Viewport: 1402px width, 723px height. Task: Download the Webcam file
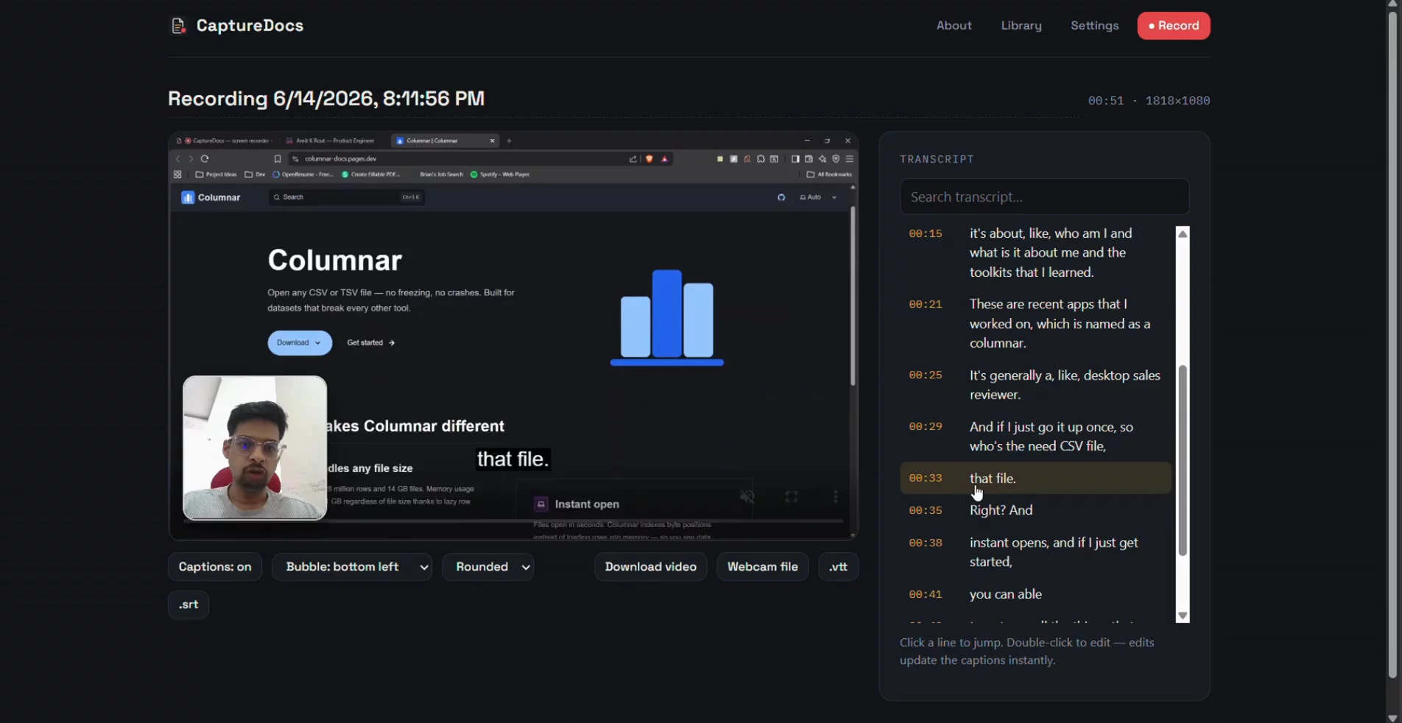coord(762,567)
